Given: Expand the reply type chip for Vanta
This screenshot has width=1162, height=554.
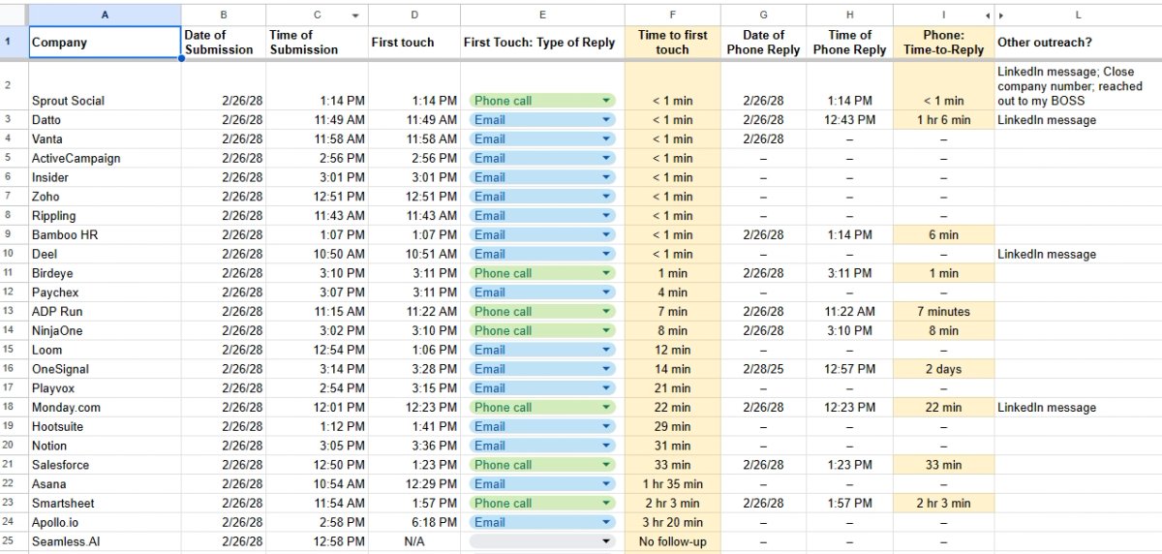Looking at the screenshot, I should pyautogui.click(x=606, y=139).
